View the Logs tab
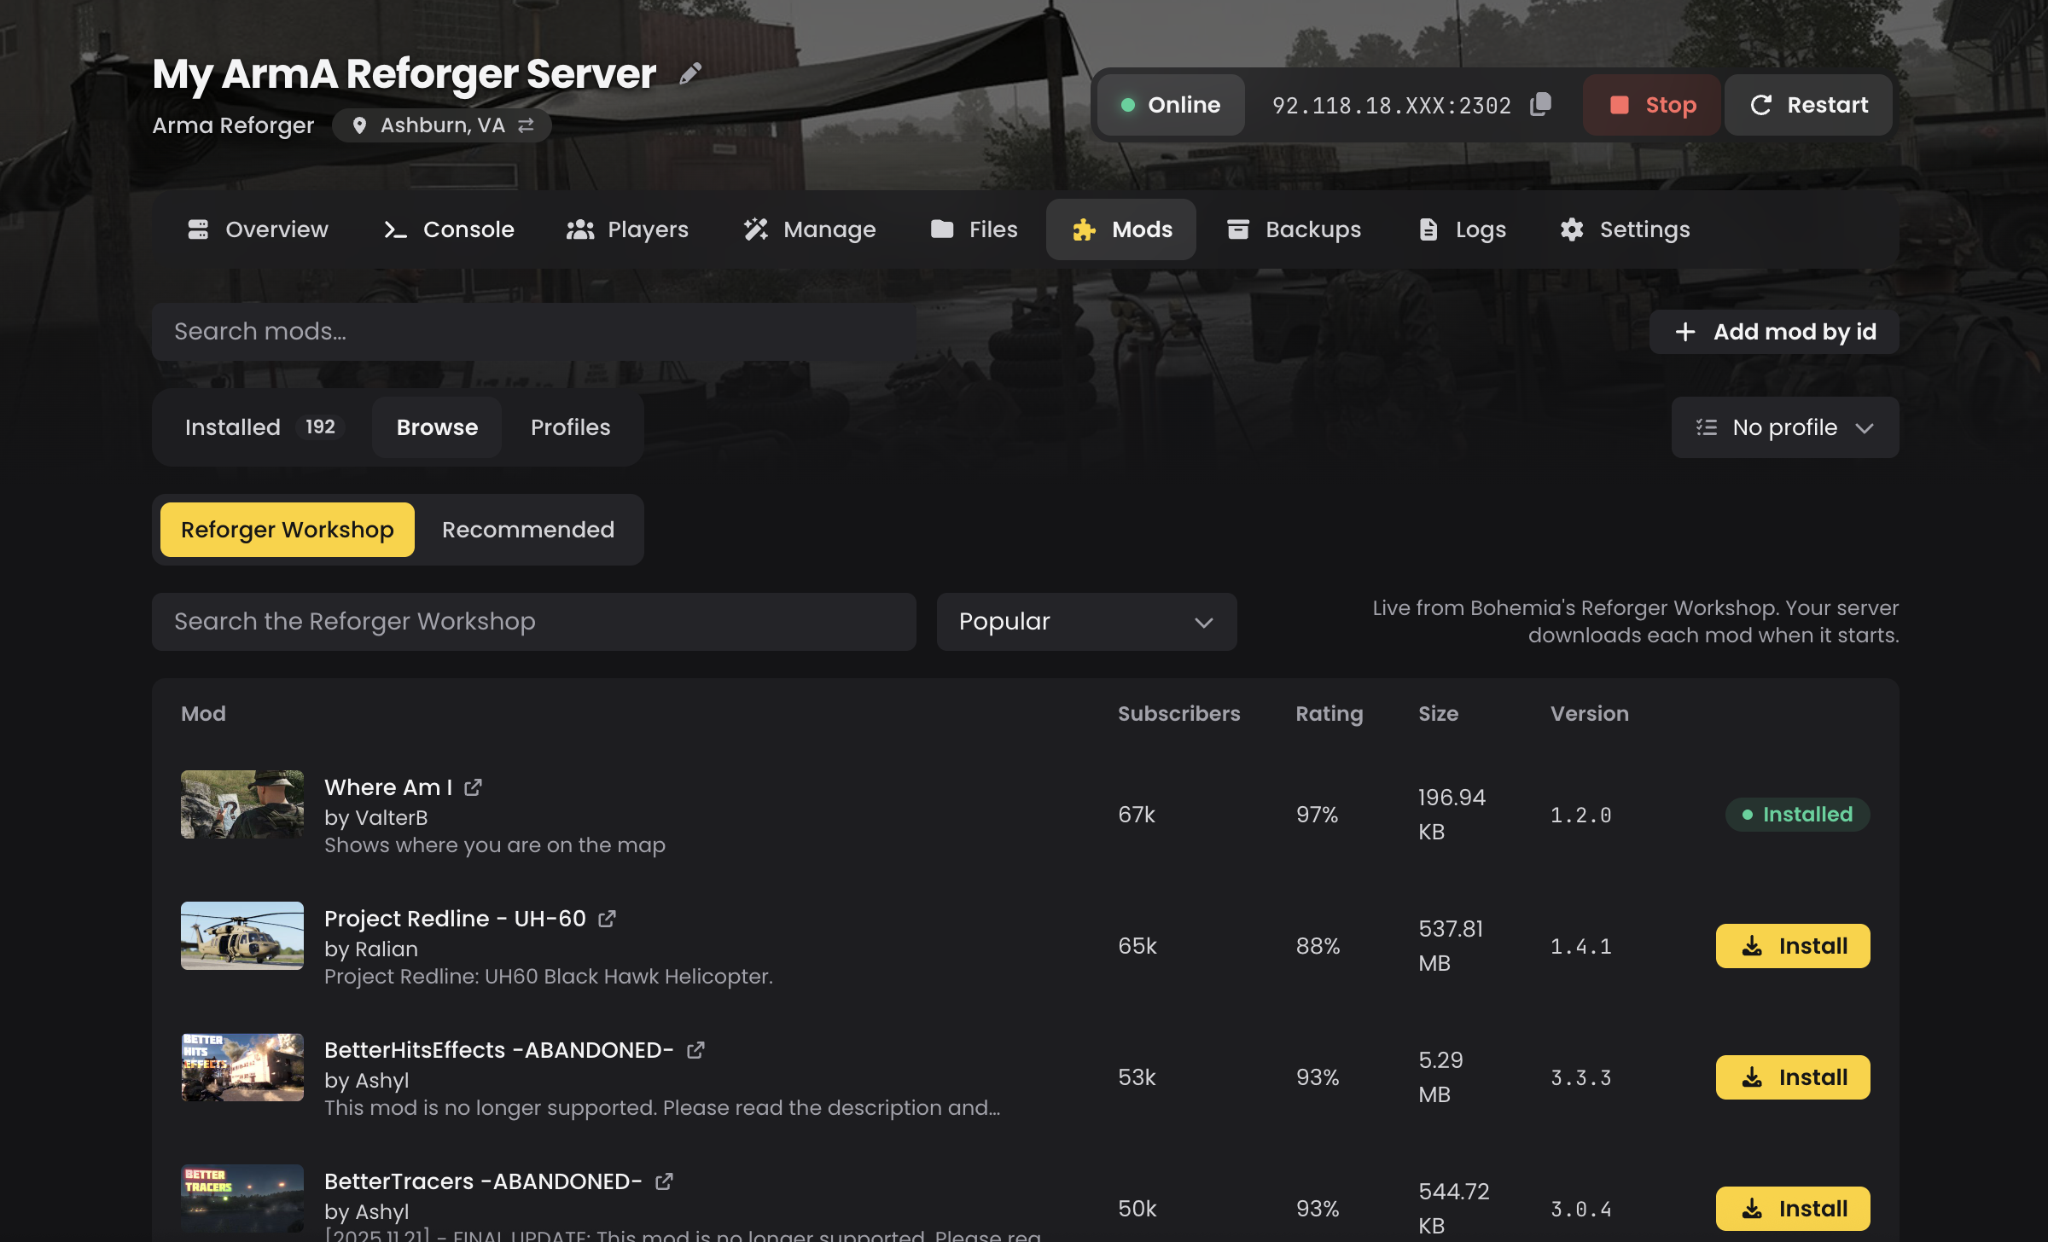2048x1242 pixels. click(x=1462, y=229)
